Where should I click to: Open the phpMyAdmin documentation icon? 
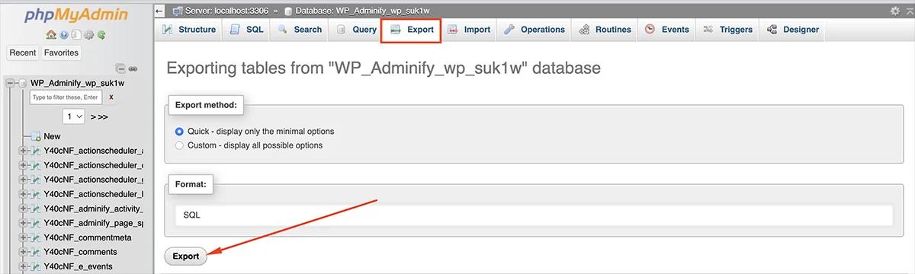pos(76,35)
